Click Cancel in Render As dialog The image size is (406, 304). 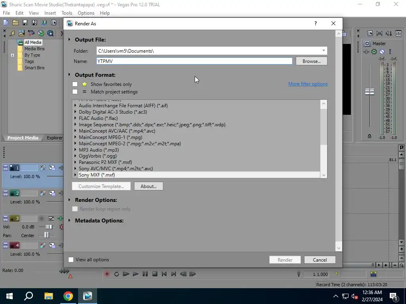[x=320, y=260]
